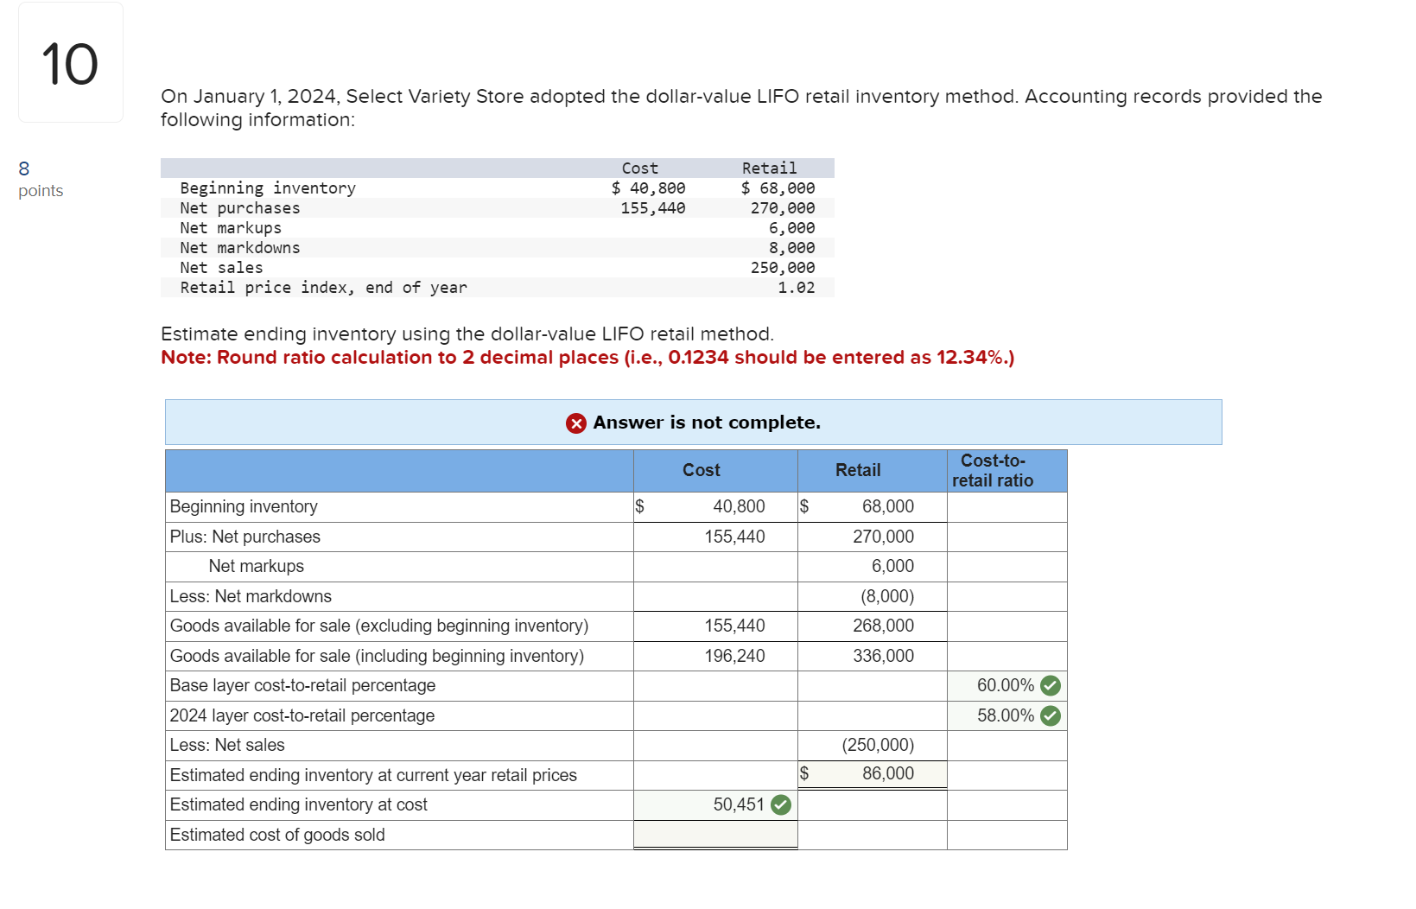Click green checkmark beside 50,451
The image size is (1416, 909).
(781, 805)
